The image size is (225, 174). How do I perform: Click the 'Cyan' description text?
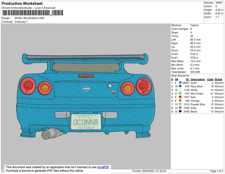coord(193,83)
